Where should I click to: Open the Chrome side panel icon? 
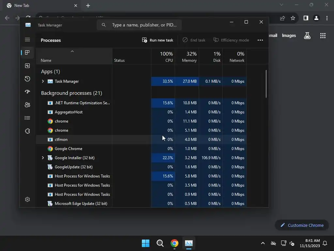(306, 18)
